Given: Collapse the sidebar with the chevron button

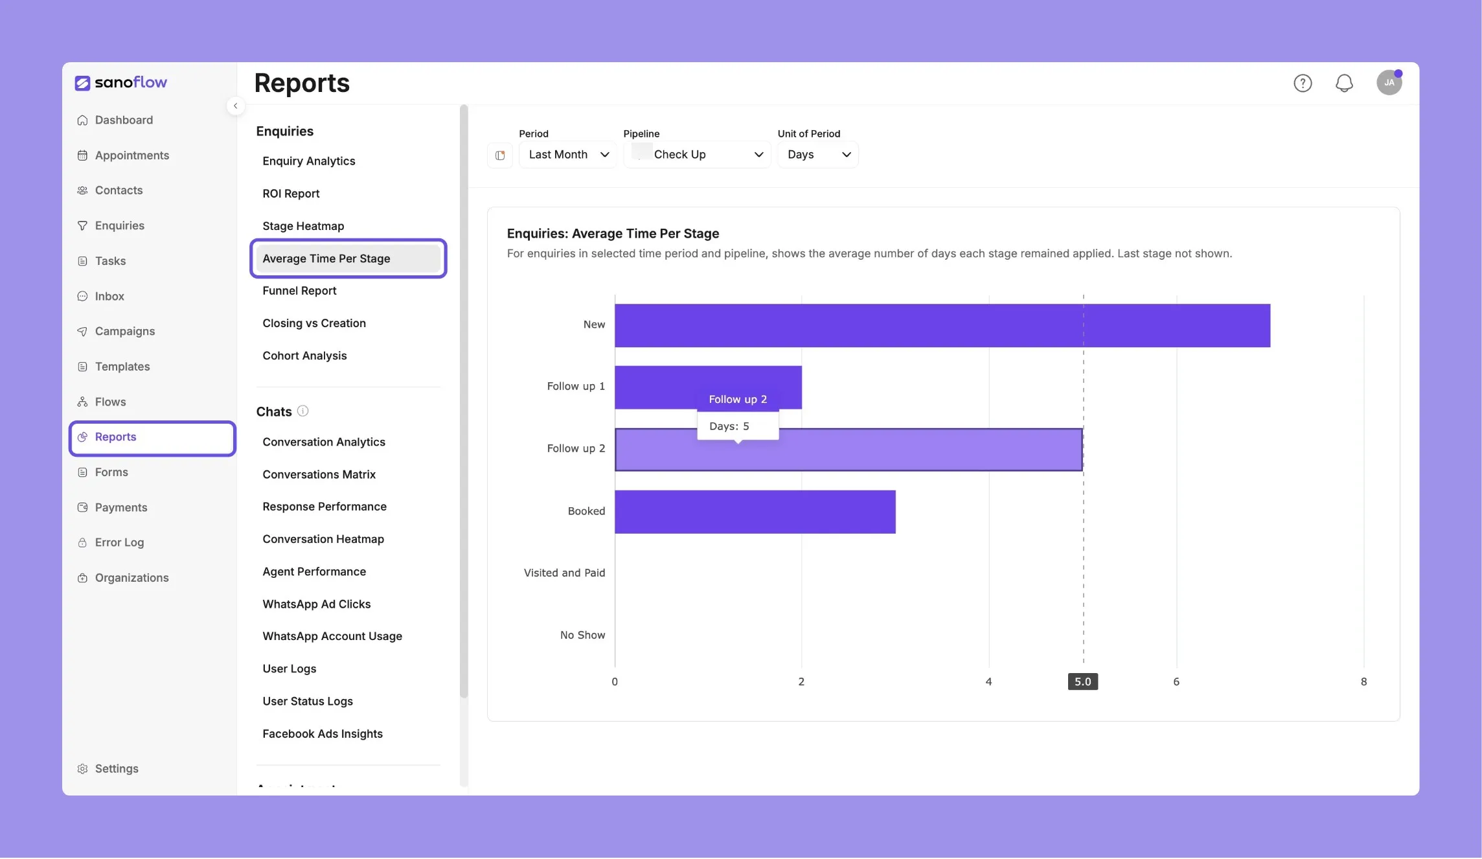Looking at the screenshot, I should (236, 106).
